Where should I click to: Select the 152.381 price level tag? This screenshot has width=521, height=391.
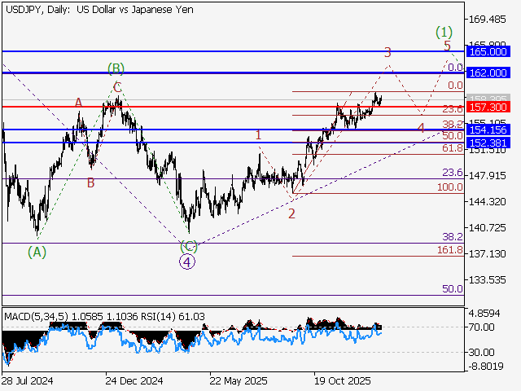[489, 143]
